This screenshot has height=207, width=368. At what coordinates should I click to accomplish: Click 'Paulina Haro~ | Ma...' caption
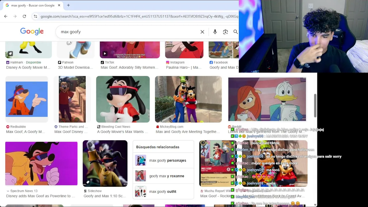point(184,68)
